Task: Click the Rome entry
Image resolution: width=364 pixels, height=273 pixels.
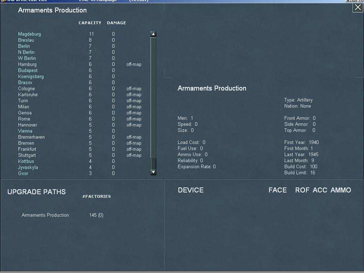Action: 24,119
